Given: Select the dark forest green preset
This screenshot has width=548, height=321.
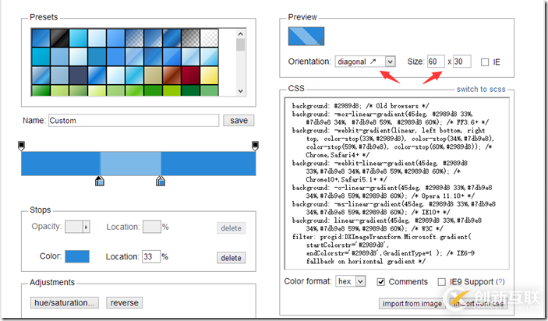Looking at the screenshot, I should pyautogui.click(x=190, y=90).
